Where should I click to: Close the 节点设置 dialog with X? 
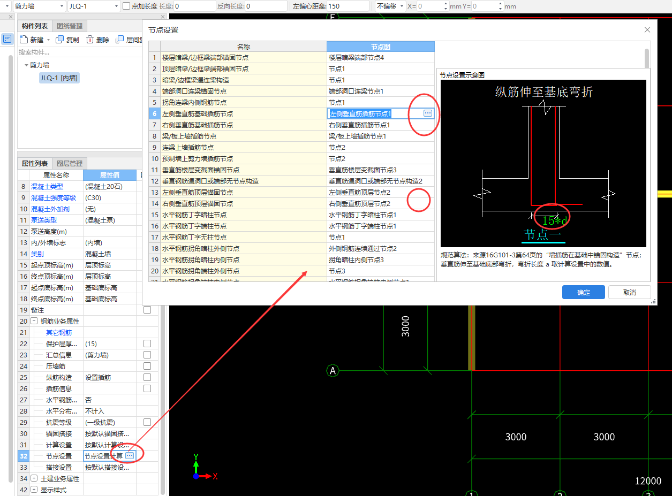pyautogui.click(x=647, y=30)
